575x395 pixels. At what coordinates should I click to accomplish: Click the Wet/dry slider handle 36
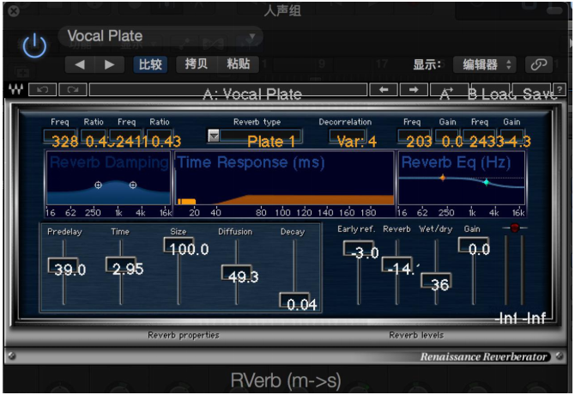(436, 282)
